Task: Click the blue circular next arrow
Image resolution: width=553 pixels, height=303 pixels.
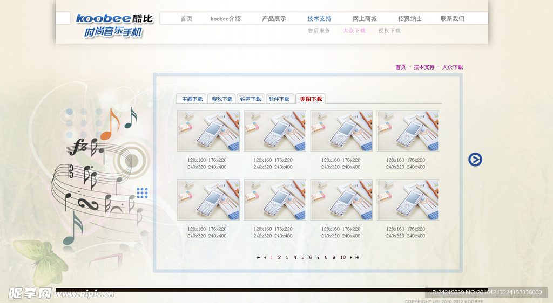Action: point(475,160)
